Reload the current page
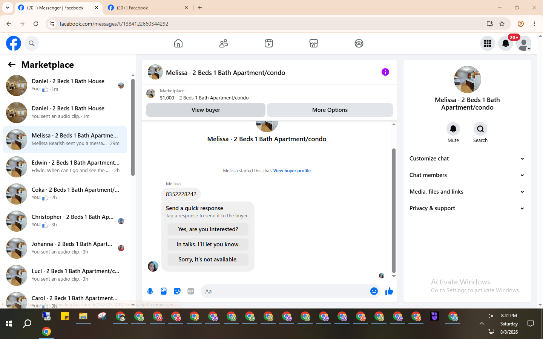 (x=36, y=24)
